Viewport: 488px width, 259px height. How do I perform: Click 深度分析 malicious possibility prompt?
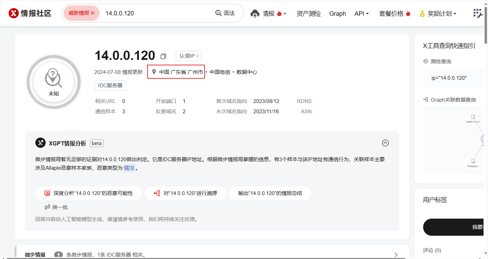[x=89, y=193]
